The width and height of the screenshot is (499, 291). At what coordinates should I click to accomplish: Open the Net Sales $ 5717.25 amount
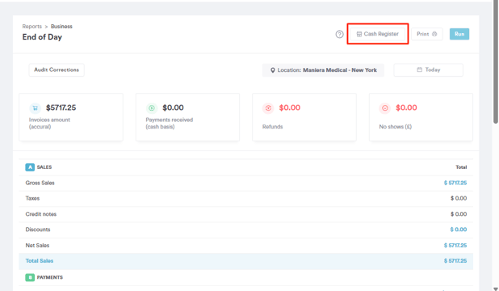[x=455, y=246]
